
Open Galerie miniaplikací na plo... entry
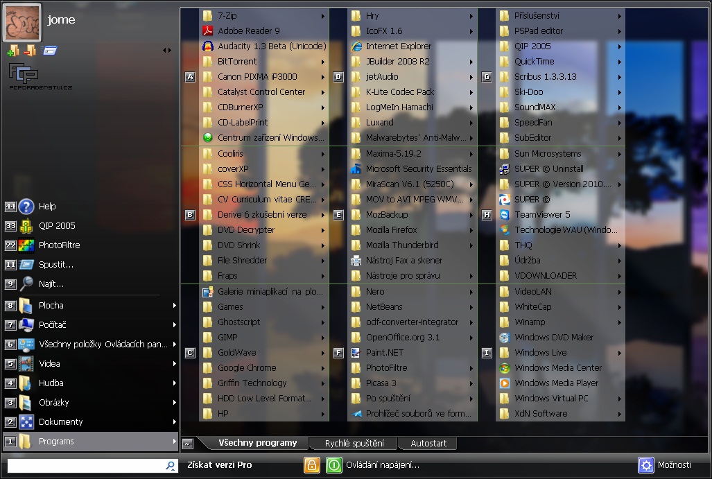[264, 291]
